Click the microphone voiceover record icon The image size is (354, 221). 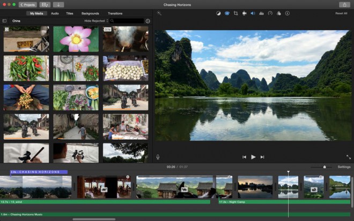click(158, 157)
